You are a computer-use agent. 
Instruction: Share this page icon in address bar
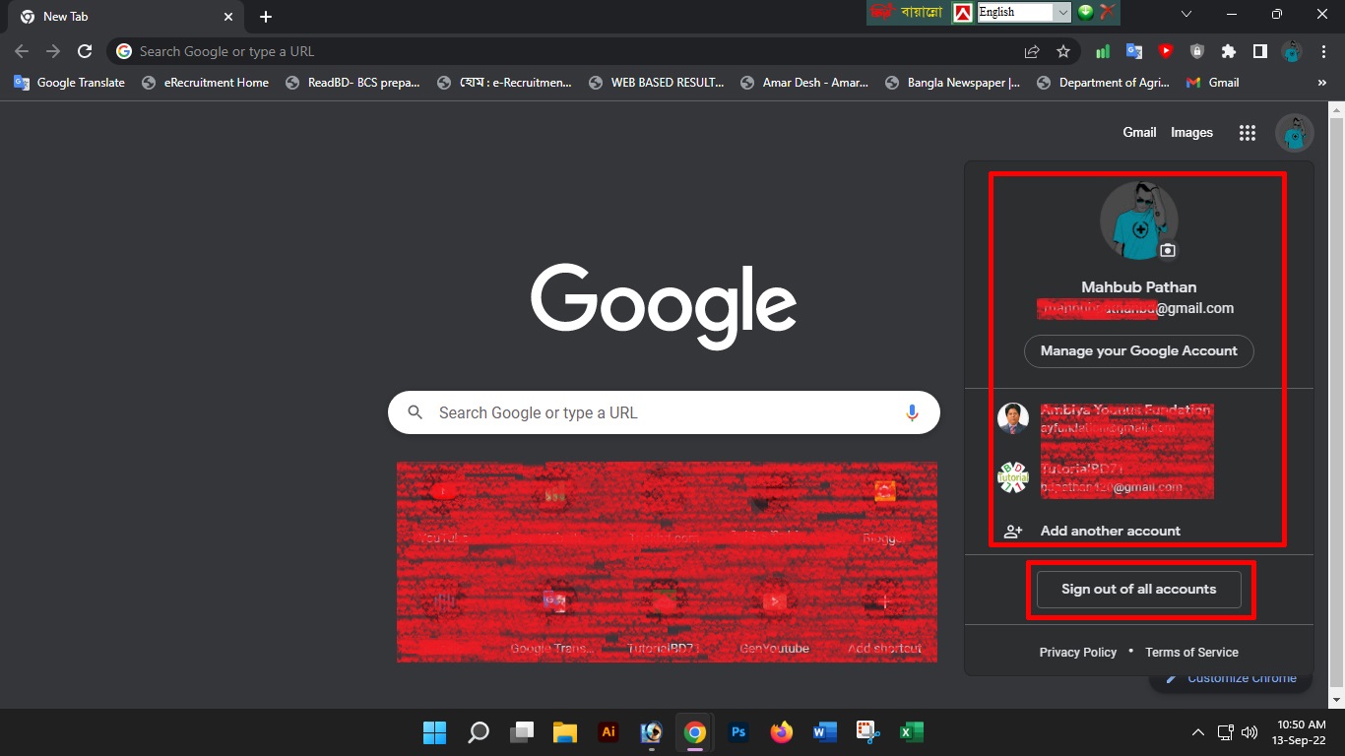(1032, 51)
